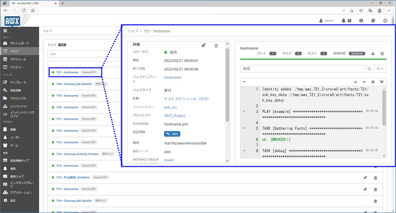396x213 pixels.
Task: Focus the jobs list 検索 field
Action: click(x=84, y=54)
